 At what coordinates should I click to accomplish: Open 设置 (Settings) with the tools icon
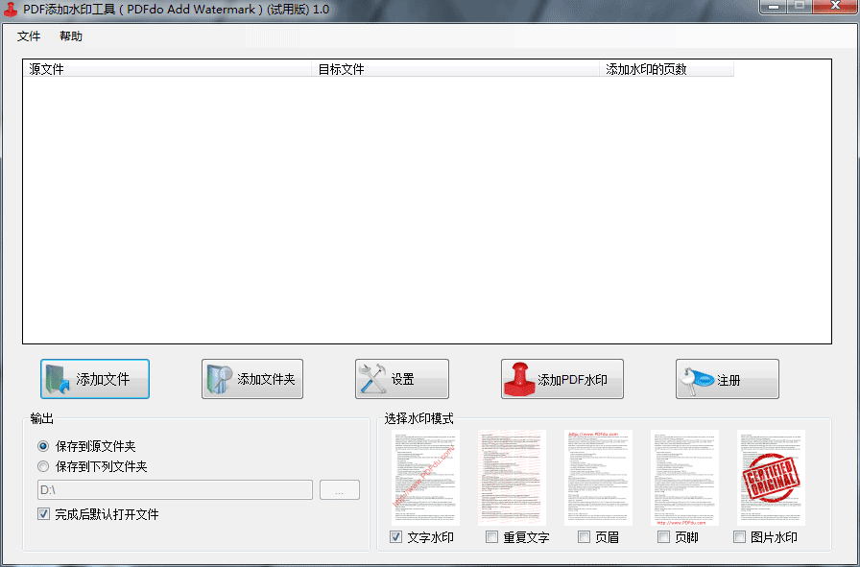402,379
